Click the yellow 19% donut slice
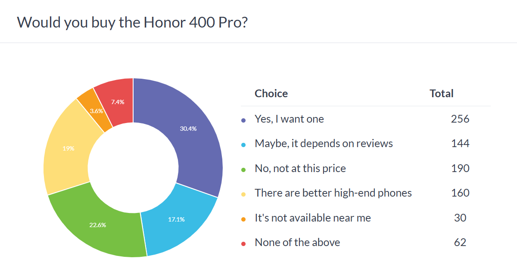Viewport: 517px width, 271px height. tap(69, 148)
